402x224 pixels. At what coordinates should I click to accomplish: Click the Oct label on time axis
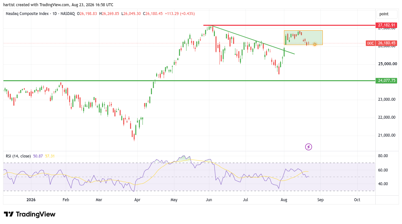coord(357,200)
